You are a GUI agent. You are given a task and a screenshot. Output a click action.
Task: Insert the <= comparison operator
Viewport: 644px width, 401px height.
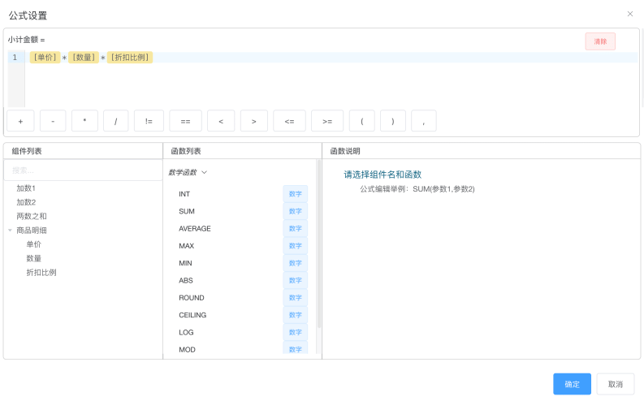289,121
